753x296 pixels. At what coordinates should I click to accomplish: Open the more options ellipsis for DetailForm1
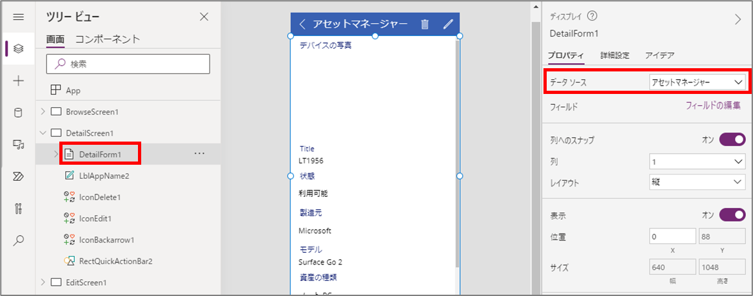pos(199,154)
